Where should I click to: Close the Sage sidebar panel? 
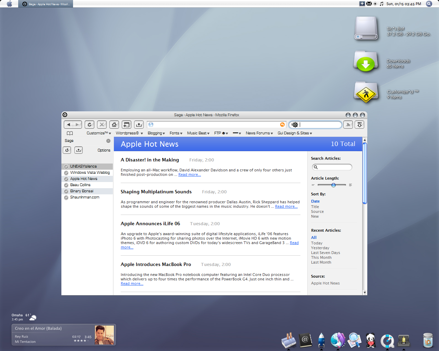108,141
